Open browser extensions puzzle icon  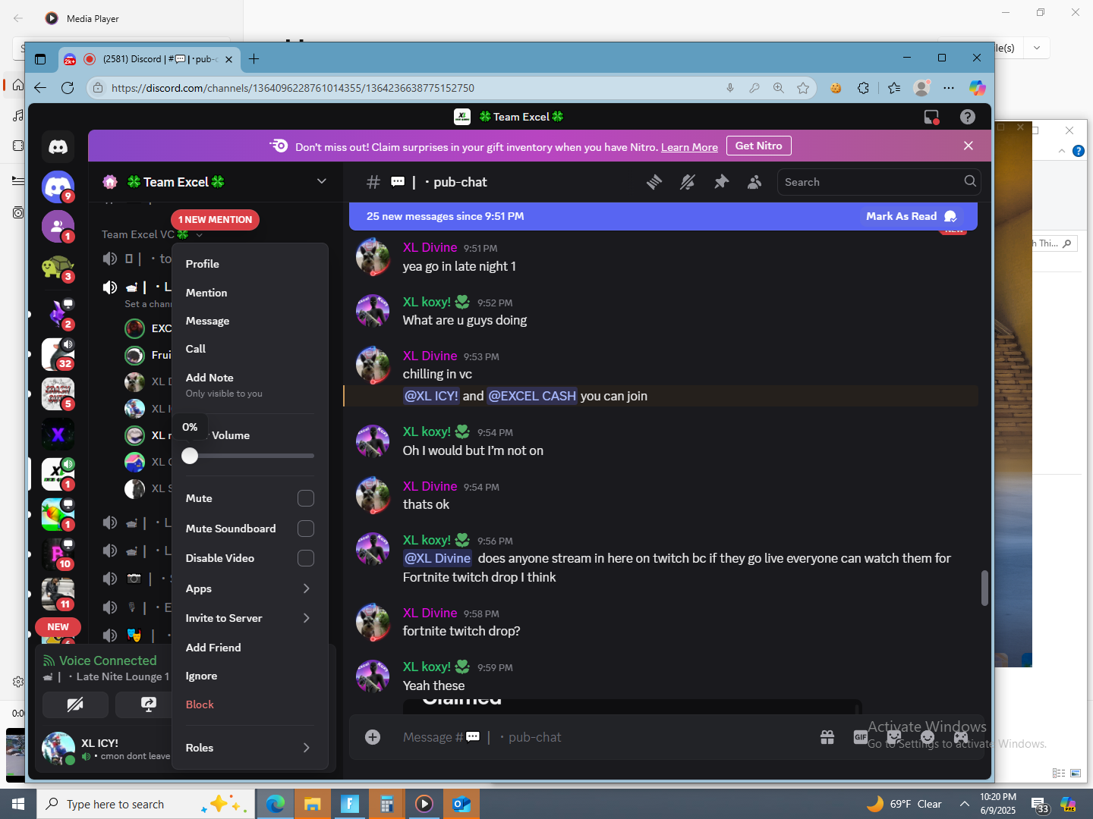pyautogui.click(x=863, y=88)
